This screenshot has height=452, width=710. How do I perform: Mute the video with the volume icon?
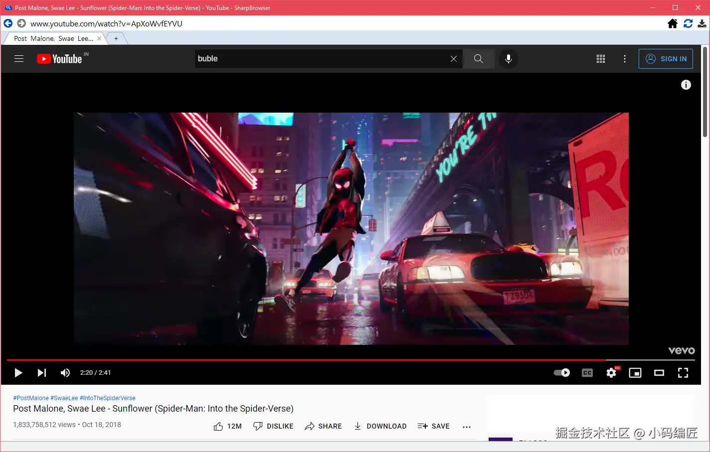click(65, 372)
